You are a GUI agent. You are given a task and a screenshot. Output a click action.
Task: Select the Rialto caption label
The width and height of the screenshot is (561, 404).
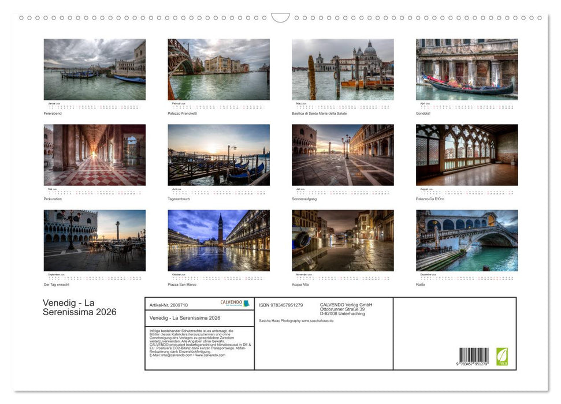click(419, 284)
